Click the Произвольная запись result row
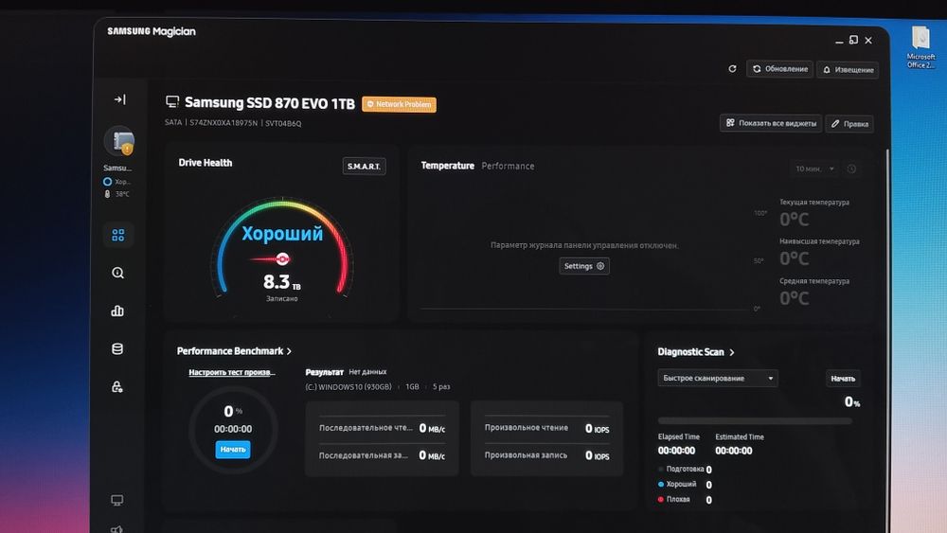The height and width of the screenshot is (533, 947). pyautogui.click(x=546, y=455)
